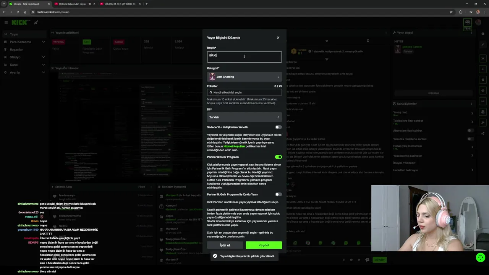The height and width of the screenshot is (275, 489).
Task: Expand the Kanal sidebar section
Action: tap(24, 65)
